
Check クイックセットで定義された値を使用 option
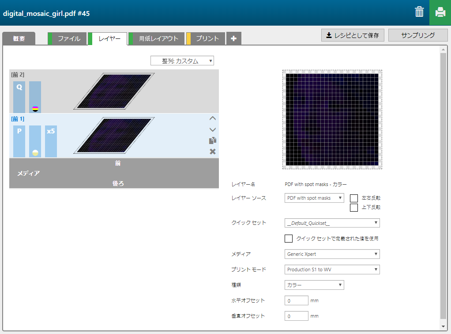pos(289,239)
